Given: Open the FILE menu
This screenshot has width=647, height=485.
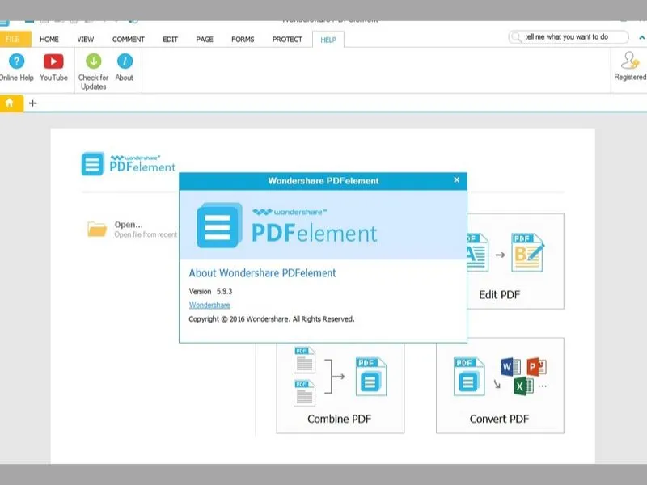Looking at the screenshot, I should 13,39.
